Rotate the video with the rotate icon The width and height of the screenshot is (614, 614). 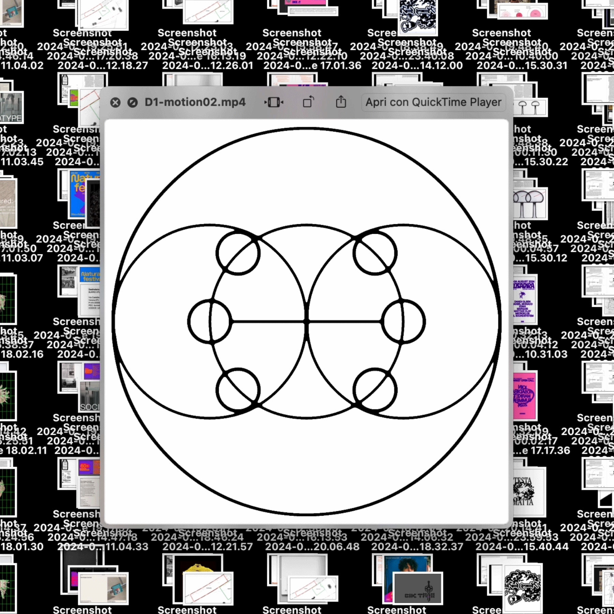coord(308,102)
